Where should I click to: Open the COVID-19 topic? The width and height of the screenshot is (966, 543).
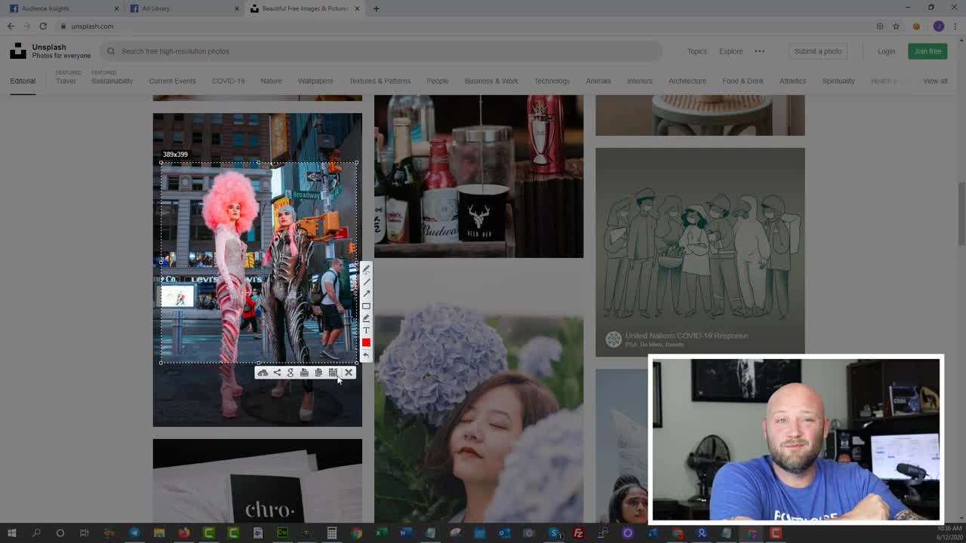(x=228, y=81)
